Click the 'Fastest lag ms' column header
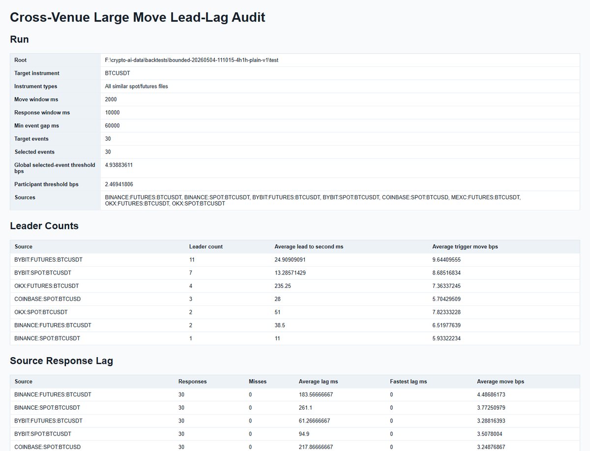This screenshot has height=451, width=590. point(408,381)
